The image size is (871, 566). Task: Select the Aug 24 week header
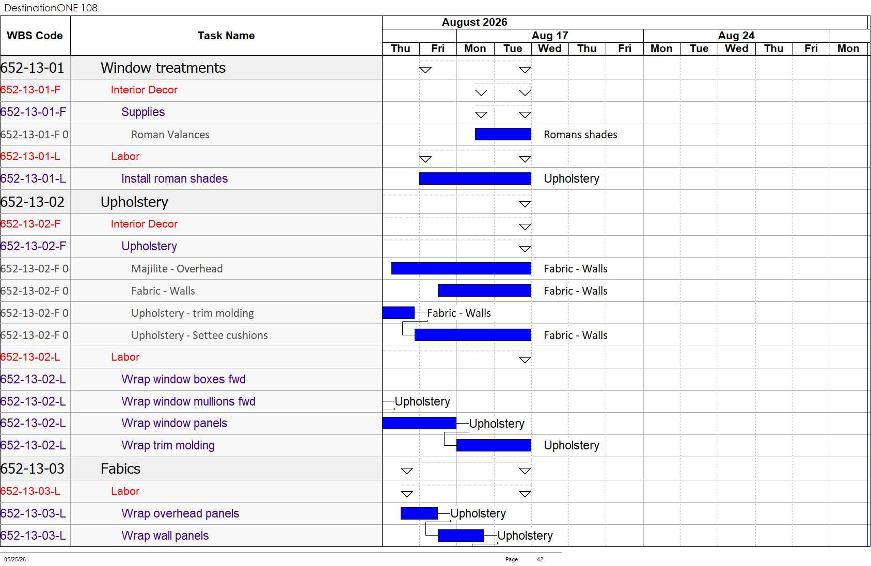[x=736, y=36]
